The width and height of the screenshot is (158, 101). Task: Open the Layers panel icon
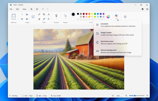point(125,17)
